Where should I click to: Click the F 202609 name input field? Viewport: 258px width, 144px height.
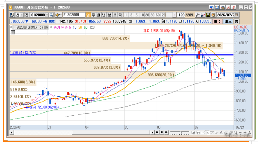coord(74,15)
